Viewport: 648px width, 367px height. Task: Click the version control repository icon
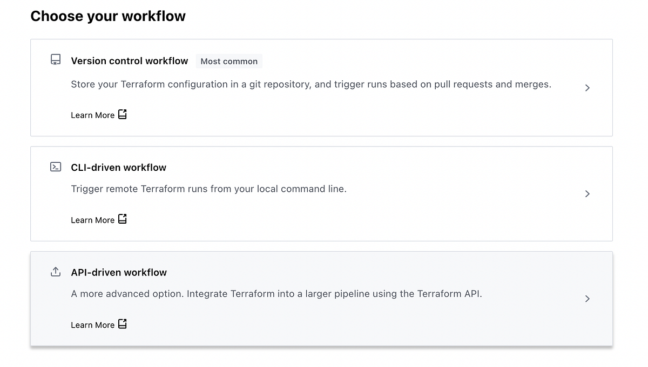click(55, 59)
